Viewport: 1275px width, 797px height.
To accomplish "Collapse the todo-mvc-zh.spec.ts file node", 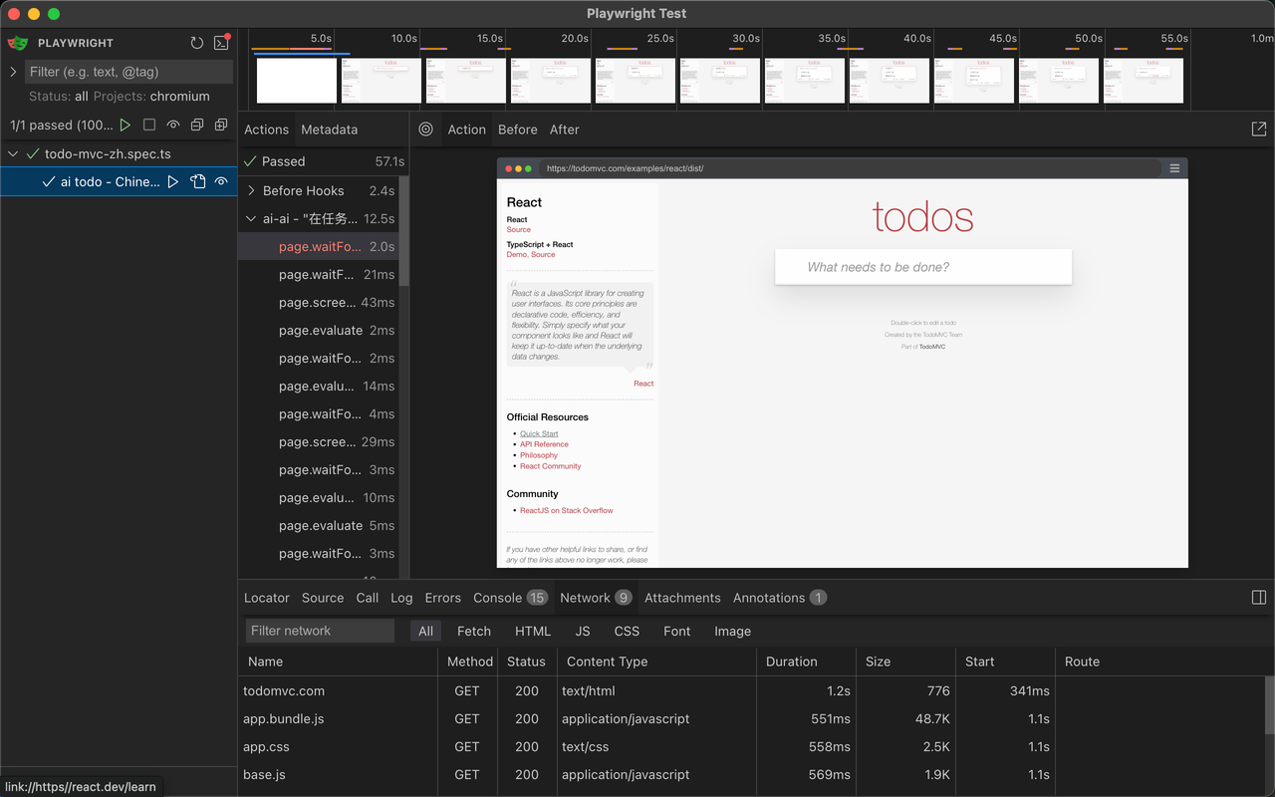I will [13, 154].
